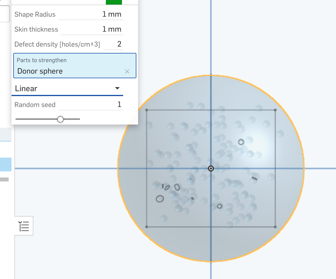
Task: Edit the Random seed value field
Action: (x=91, y=105)
